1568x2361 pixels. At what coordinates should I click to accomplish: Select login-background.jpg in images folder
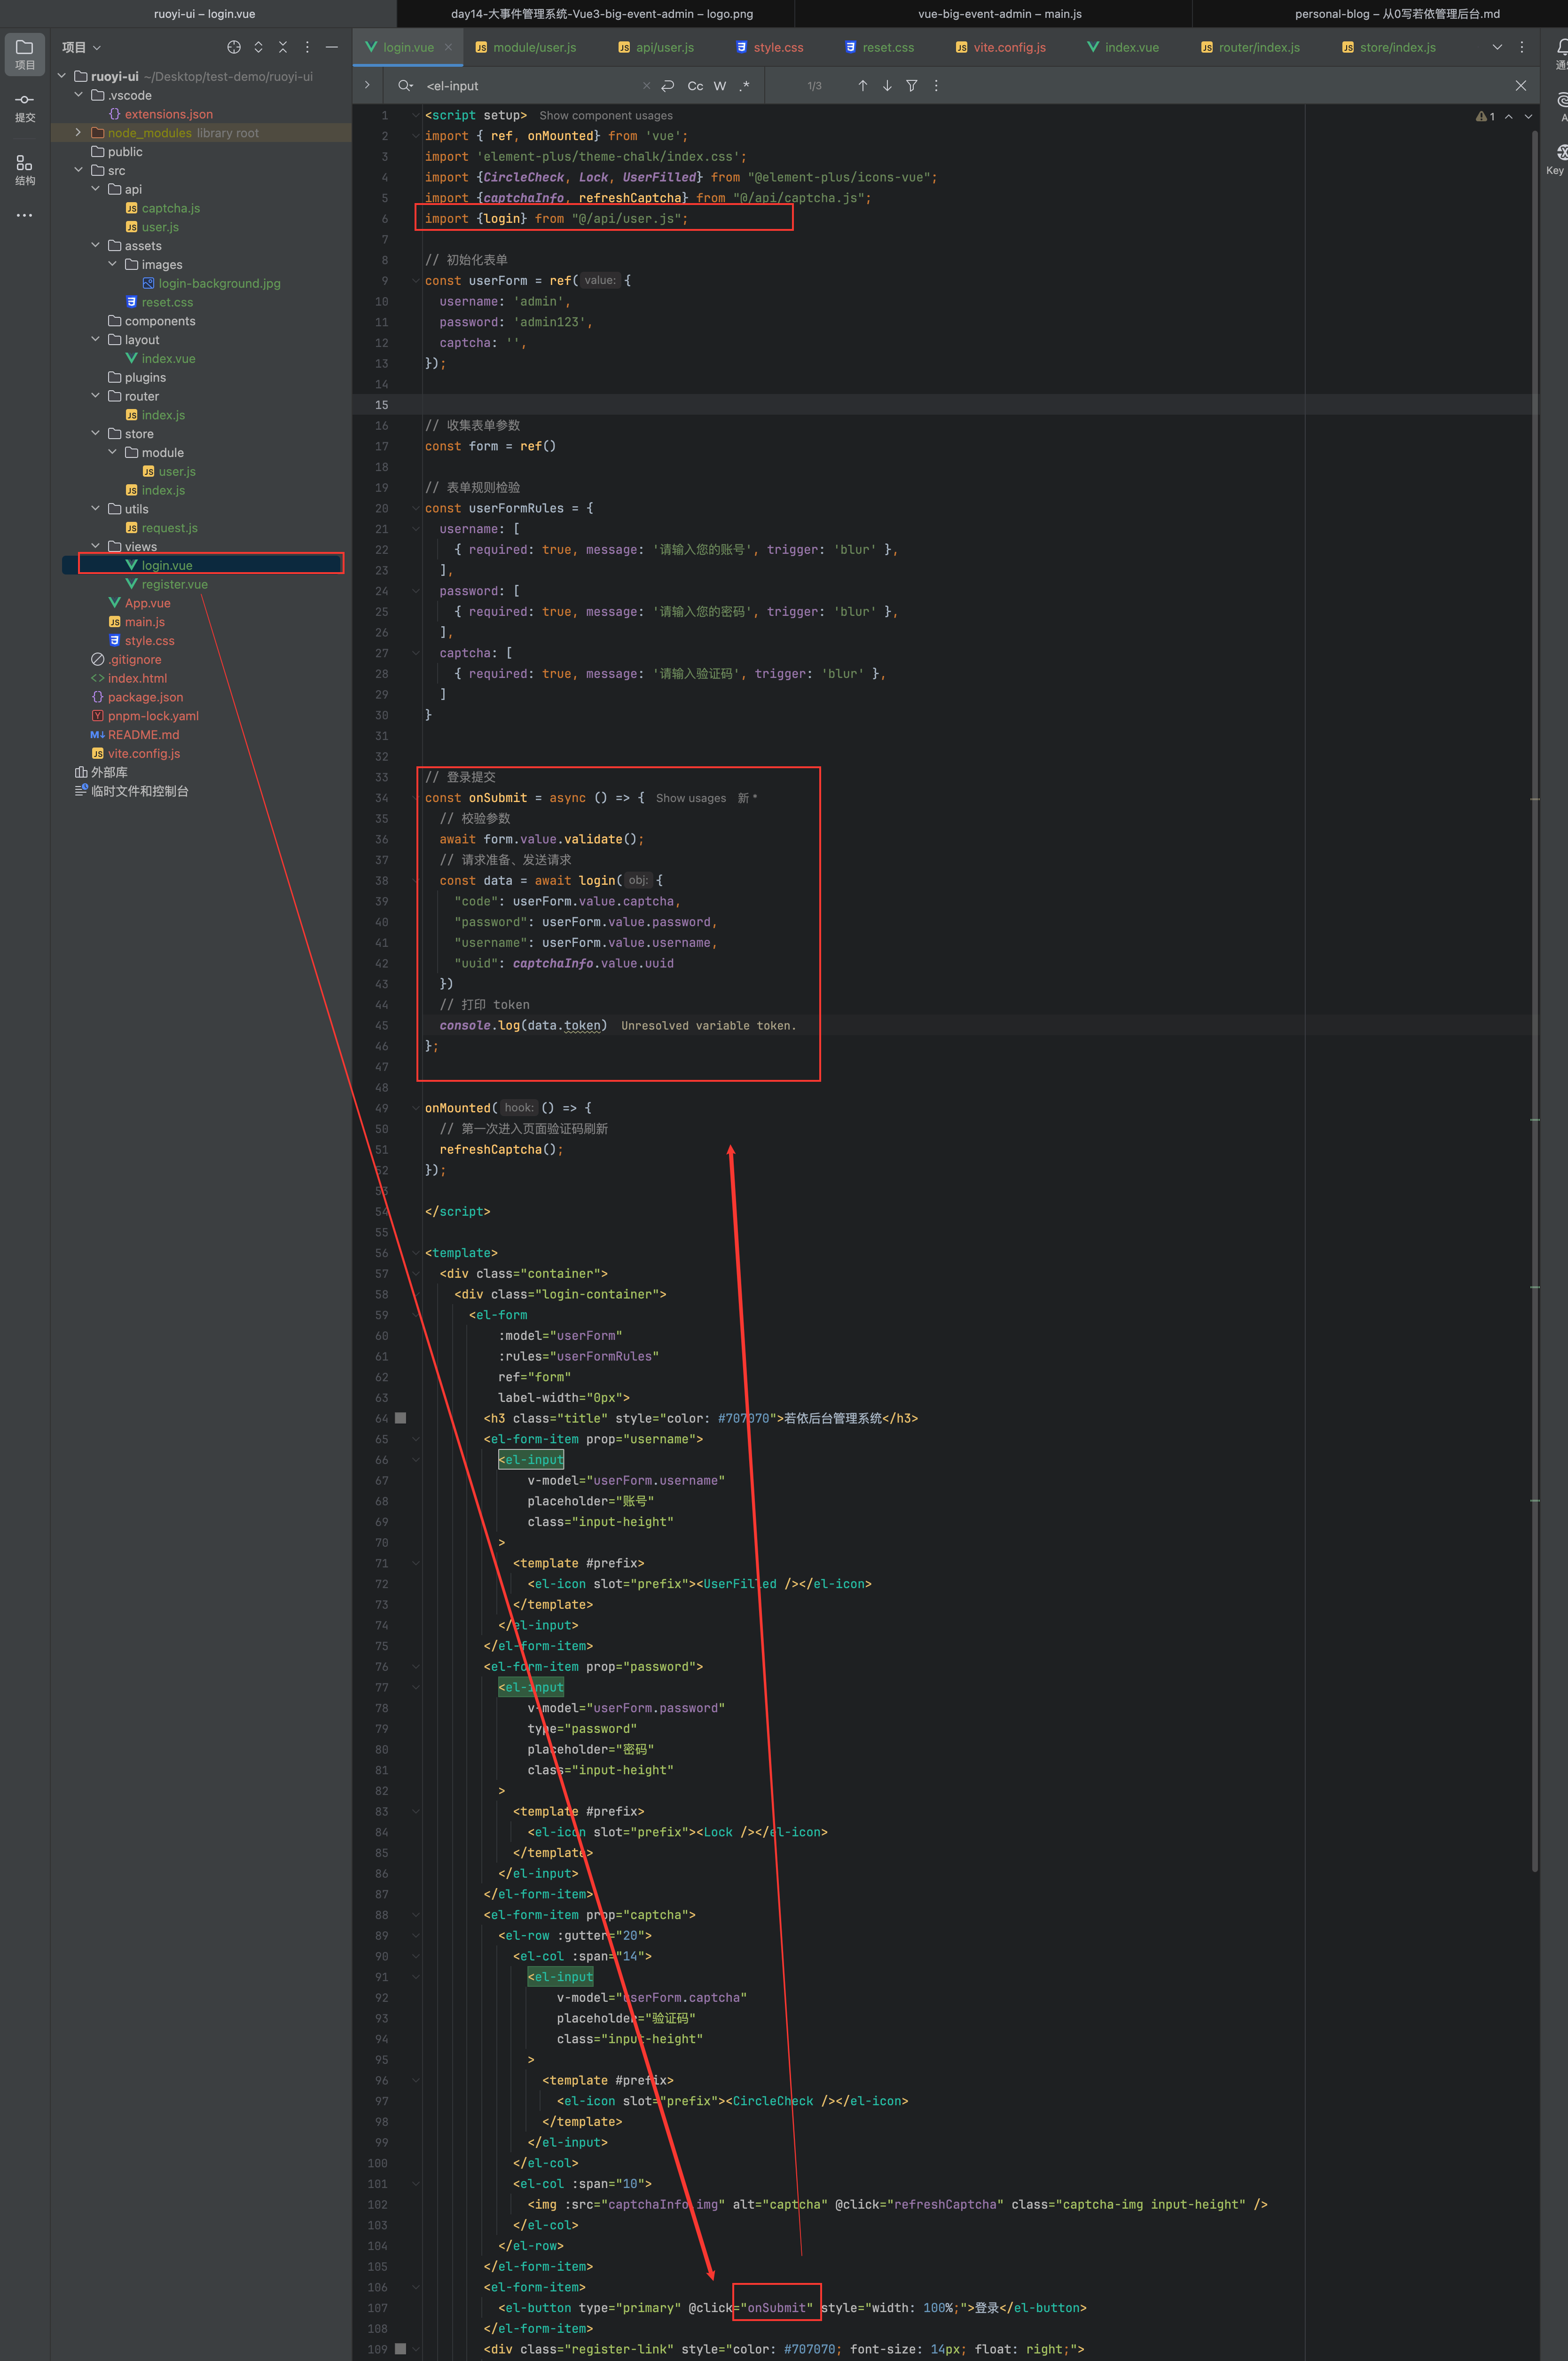pyautogui.click(x=220, y=283)
